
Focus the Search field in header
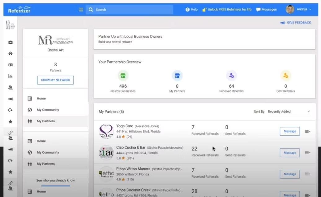(130, 10)
